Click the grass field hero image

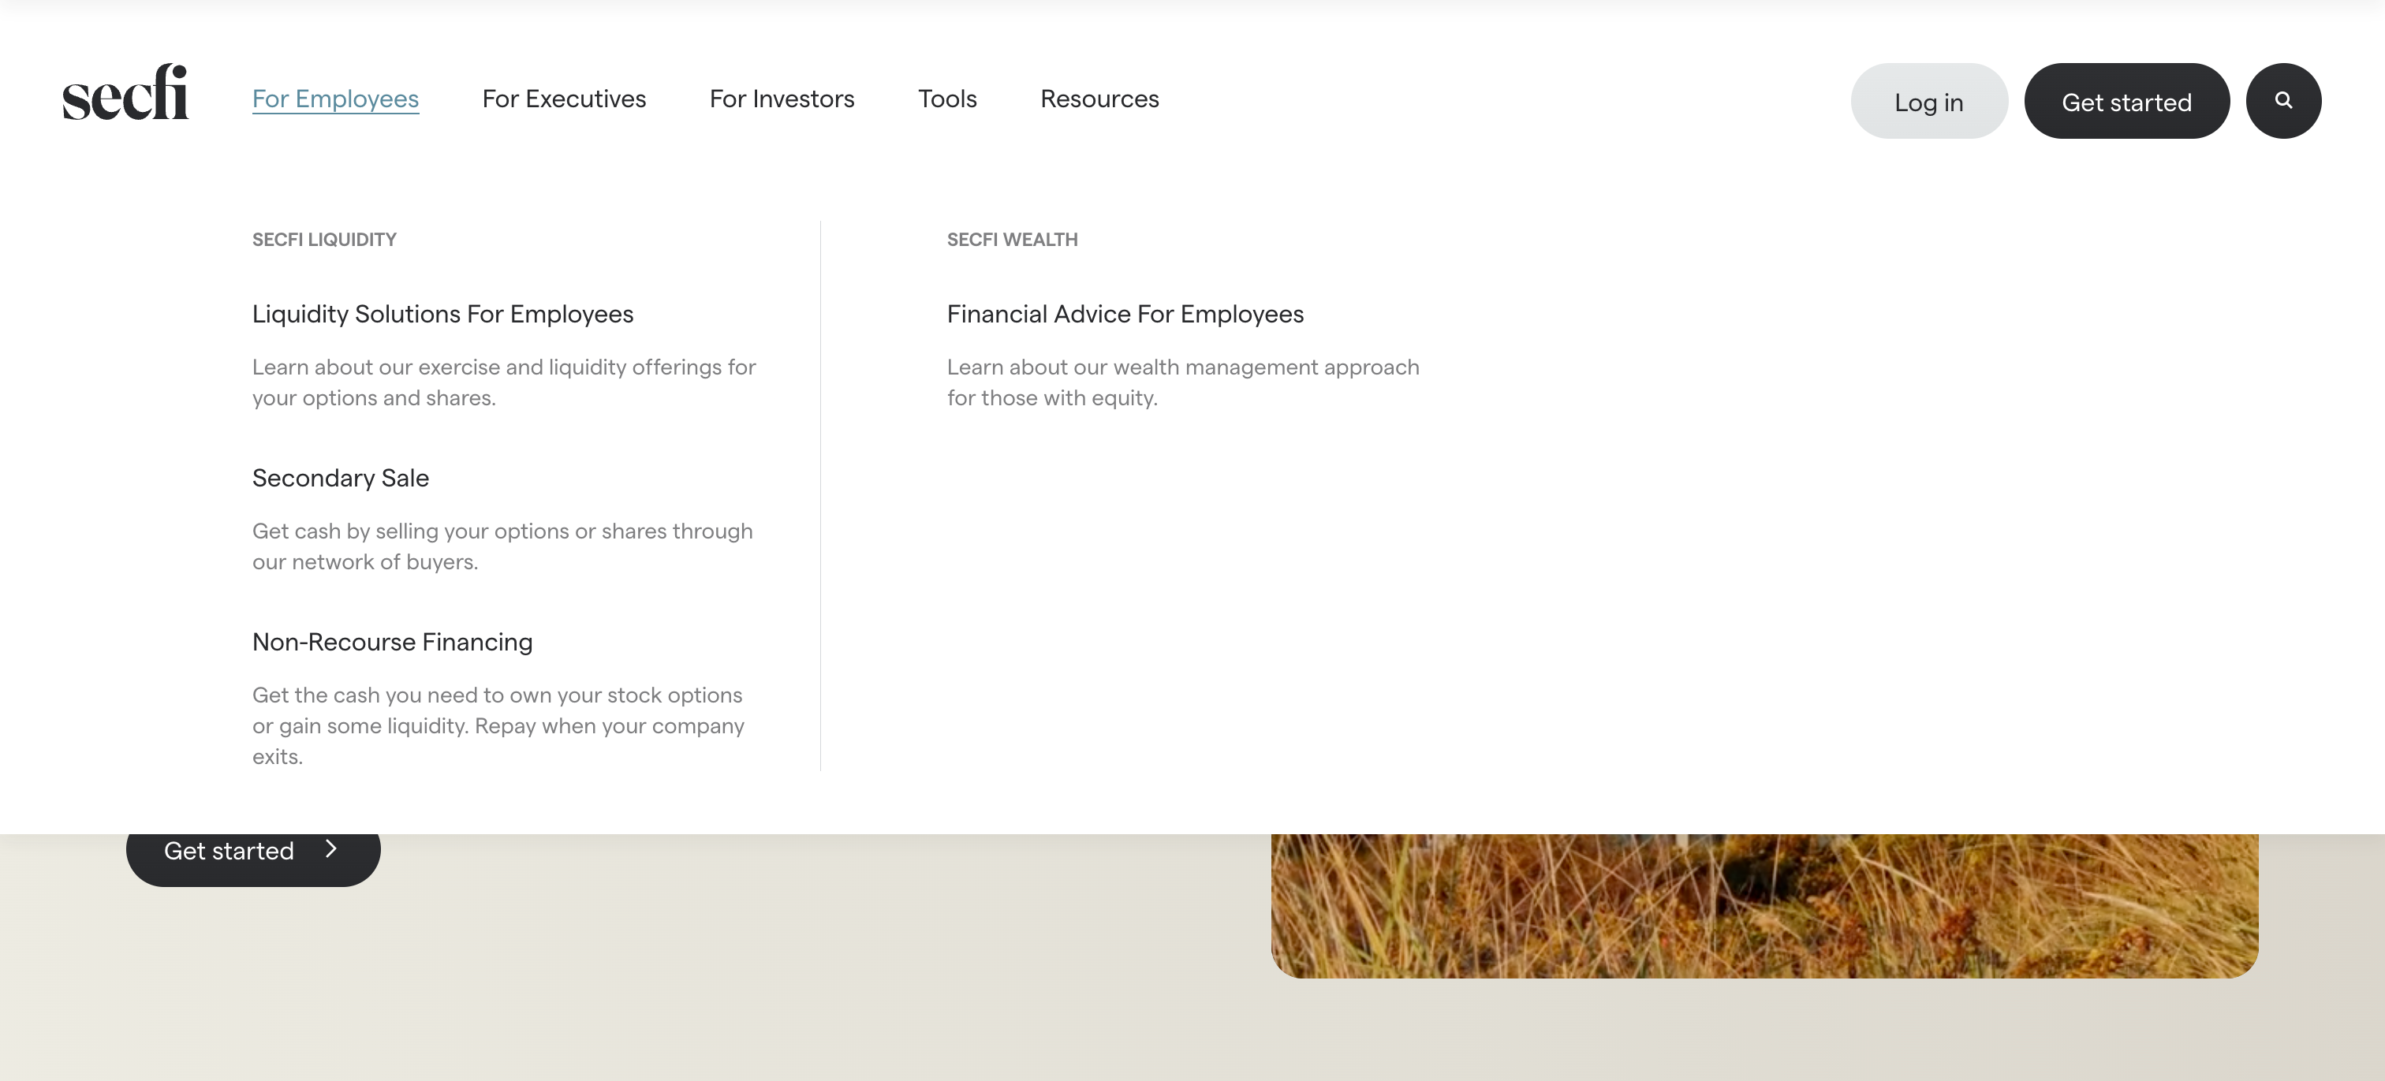pyautogui.click(x=1763, y=905)
